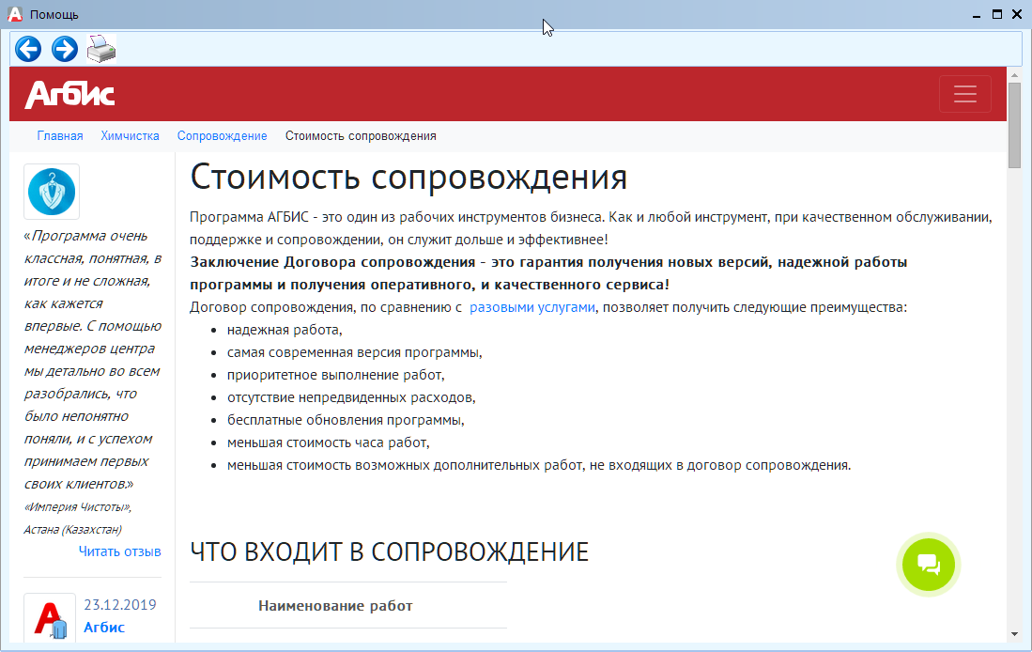Viewport: 1032px width, 652px height.
Task: Minimize the Помощь window
Action: 977,14
